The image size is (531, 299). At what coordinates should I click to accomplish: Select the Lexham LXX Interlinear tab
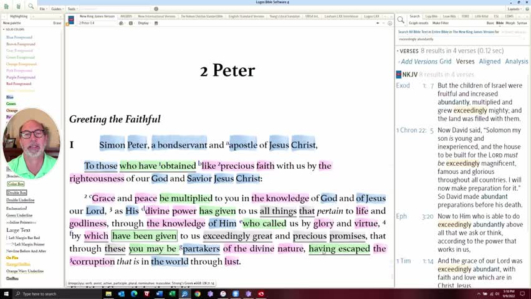pos(341,16)
